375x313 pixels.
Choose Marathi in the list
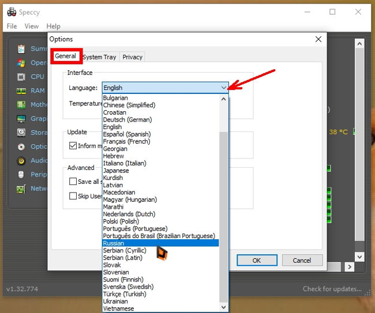(160, 207)
